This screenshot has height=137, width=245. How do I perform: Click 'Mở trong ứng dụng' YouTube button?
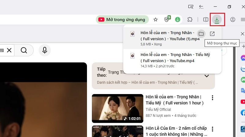122,19
